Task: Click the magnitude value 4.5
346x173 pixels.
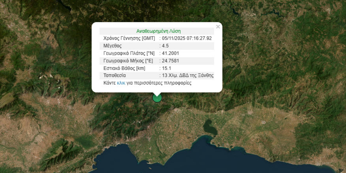Action: (x=166, y=46)
